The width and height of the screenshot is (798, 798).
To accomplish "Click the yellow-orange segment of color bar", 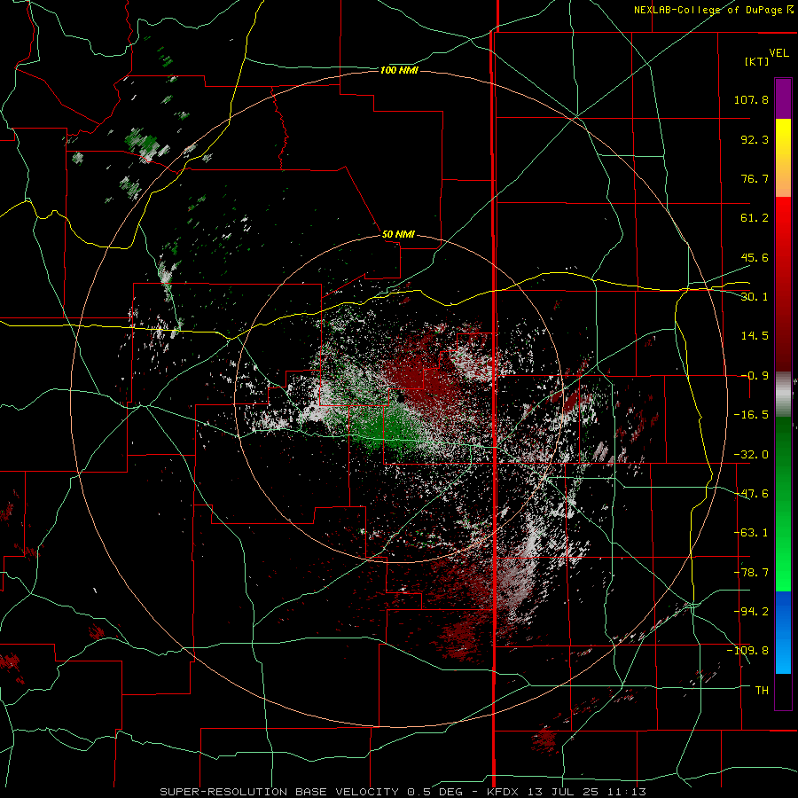I will [x=783, y=158].
